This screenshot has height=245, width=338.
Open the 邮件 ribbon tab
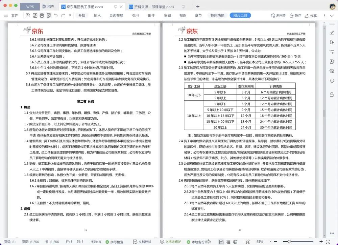[x=151, y=15]
